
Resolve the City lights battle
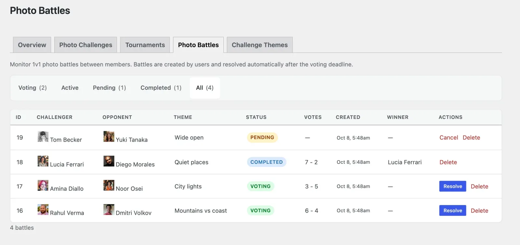pos(453,186)
